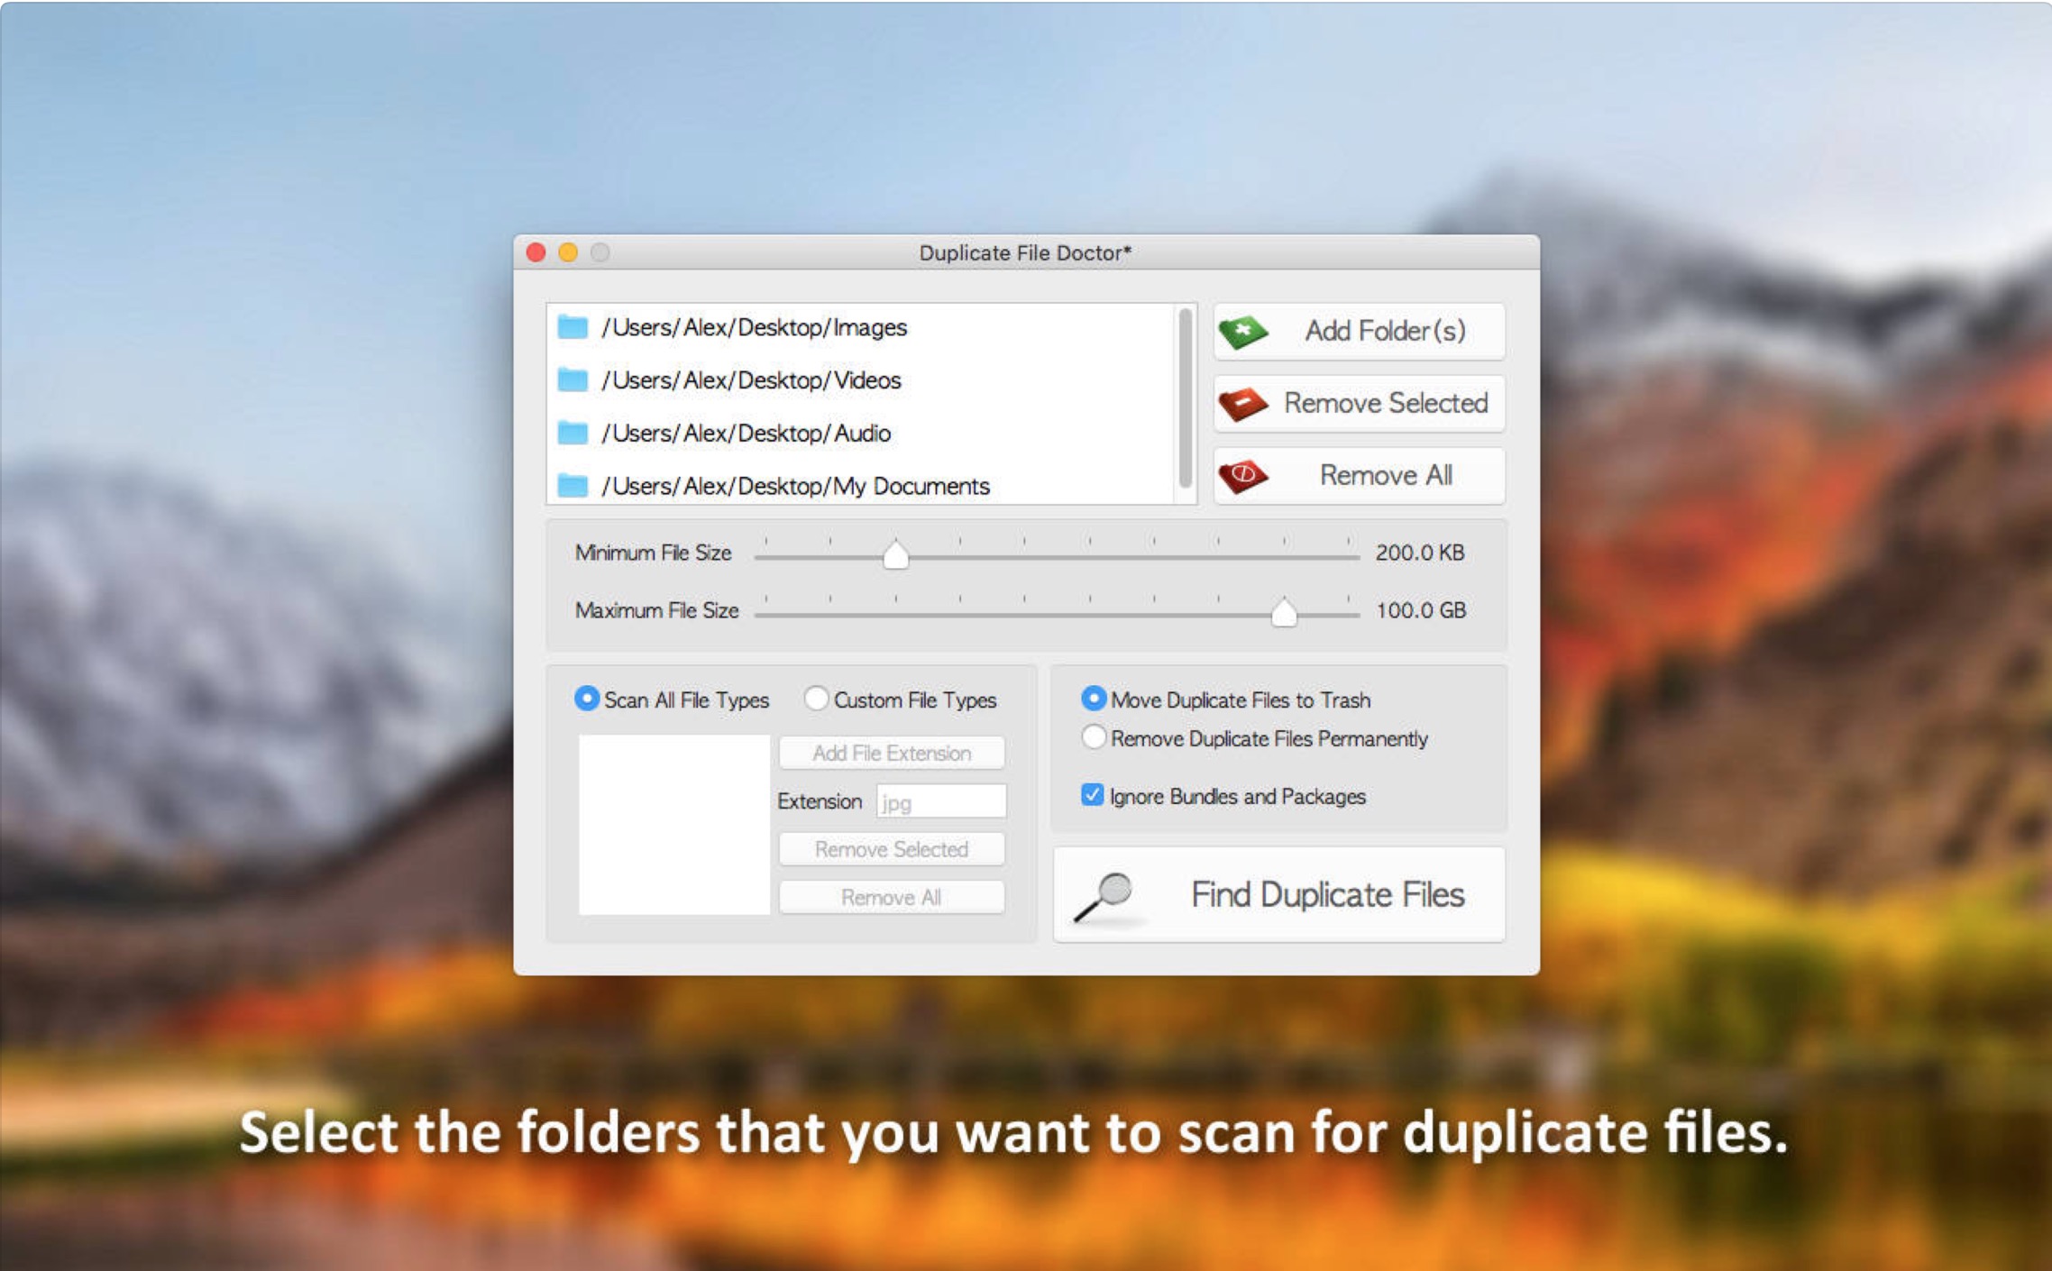Click the green Add Folder(s) icon
The image size is (2052, 1271).
1243,332
